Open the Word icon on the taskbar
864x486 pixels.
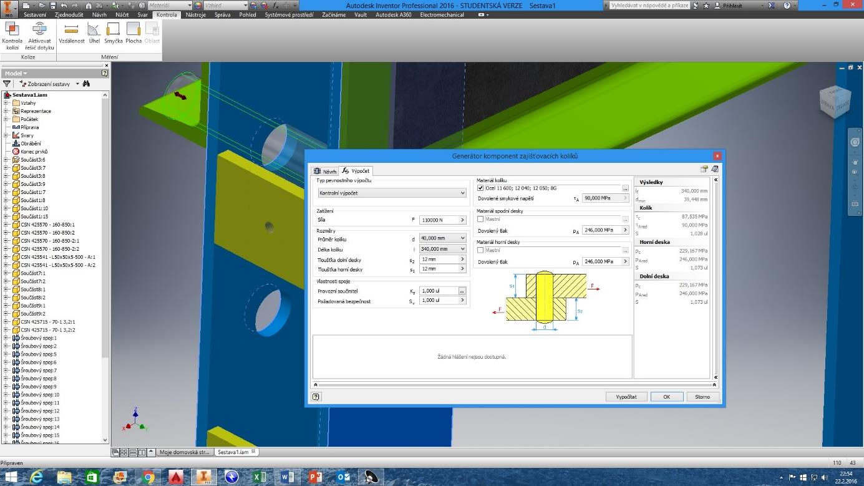288,477
